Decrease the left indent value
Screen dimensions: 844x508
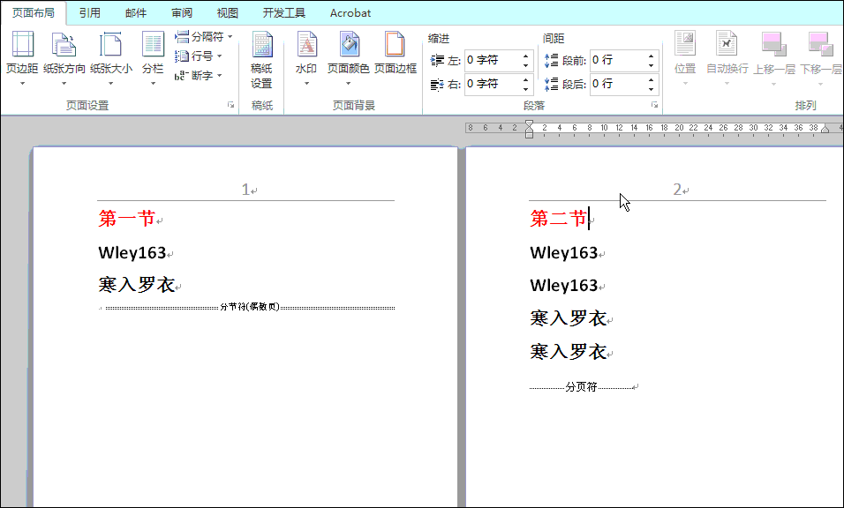(526, 65)
